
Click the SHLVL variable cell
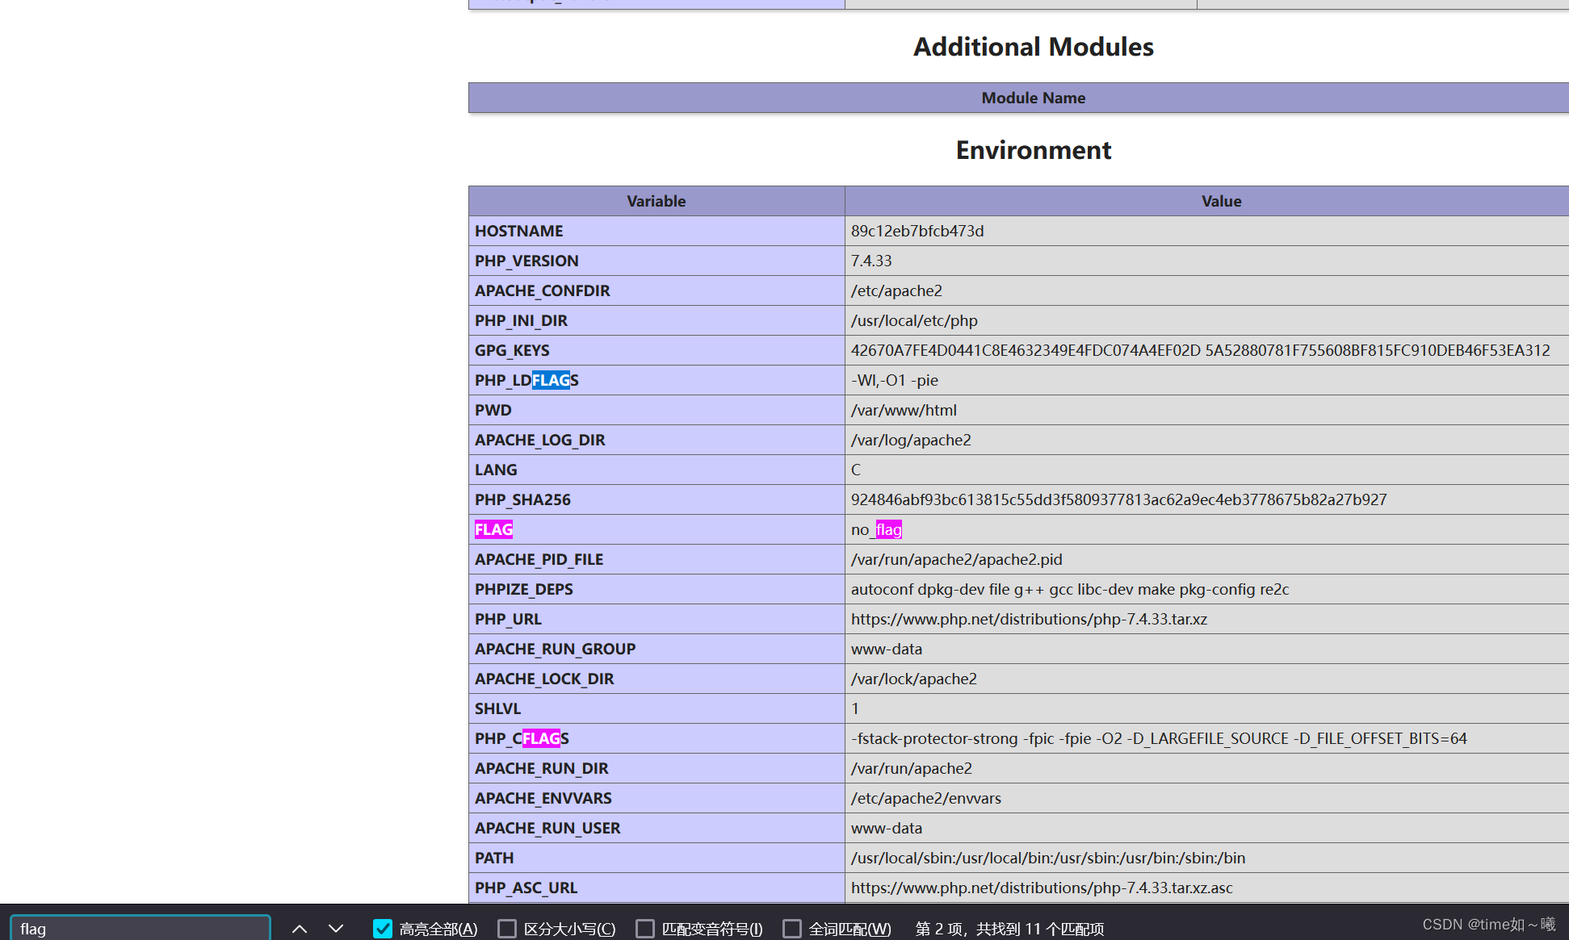pyautogui.click(x=657, y=708)
